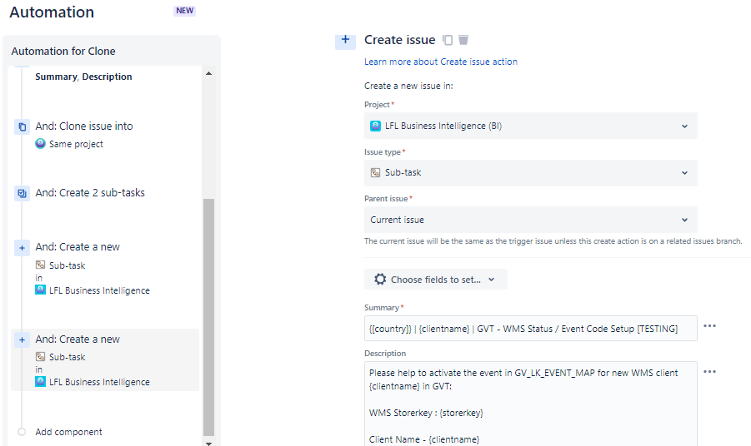Viewport: 751px width, 446px height.
Task: Click the sidebar vertical scrollbar thumb
Action: point(208,317)
